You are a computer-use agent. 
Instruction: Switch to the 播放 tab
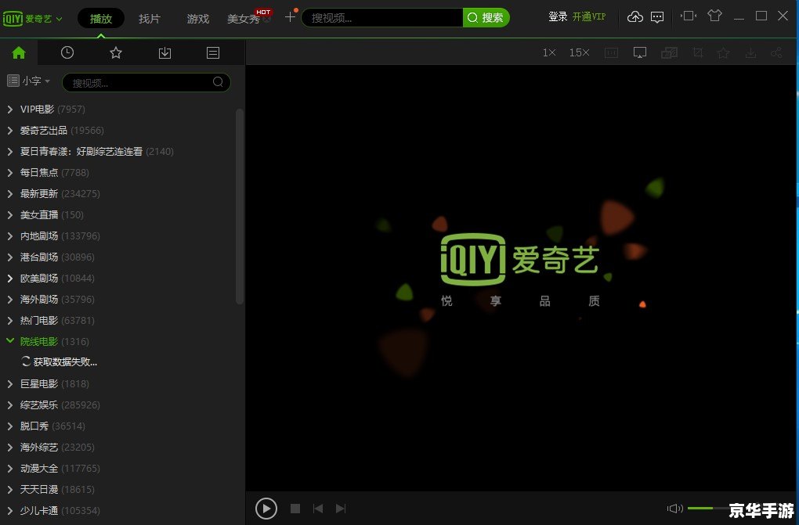(x=101, y=19)
